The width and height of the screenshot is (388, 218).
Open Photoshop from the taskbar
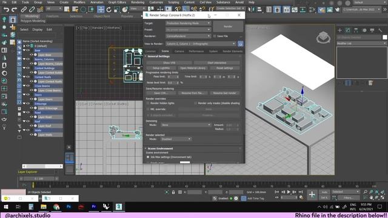69,206
